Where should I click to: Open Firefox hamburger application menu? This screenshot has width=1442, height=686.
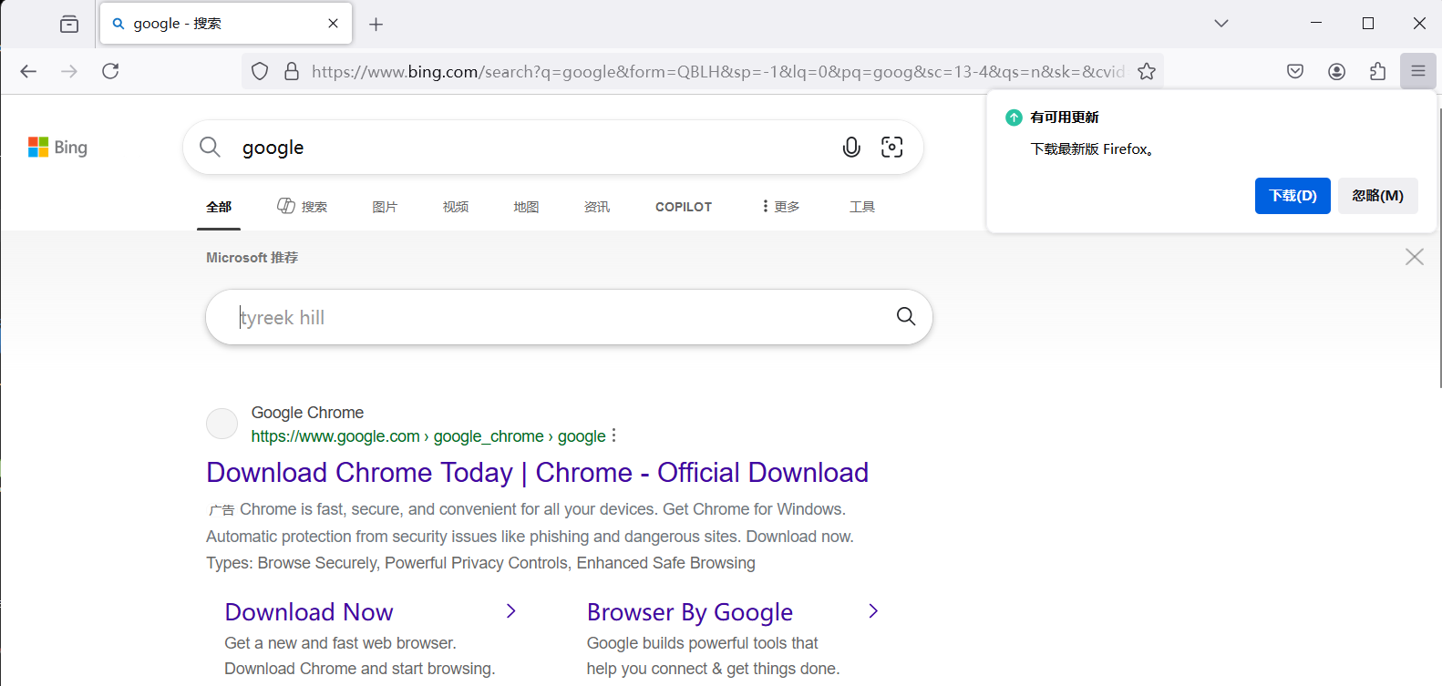(x=1417, y=71)
